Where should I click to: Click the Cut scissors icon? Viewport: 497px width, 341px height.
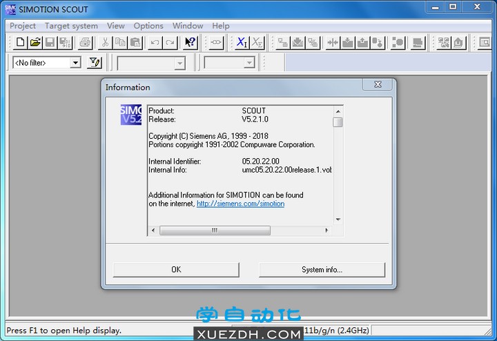(105, 42)
